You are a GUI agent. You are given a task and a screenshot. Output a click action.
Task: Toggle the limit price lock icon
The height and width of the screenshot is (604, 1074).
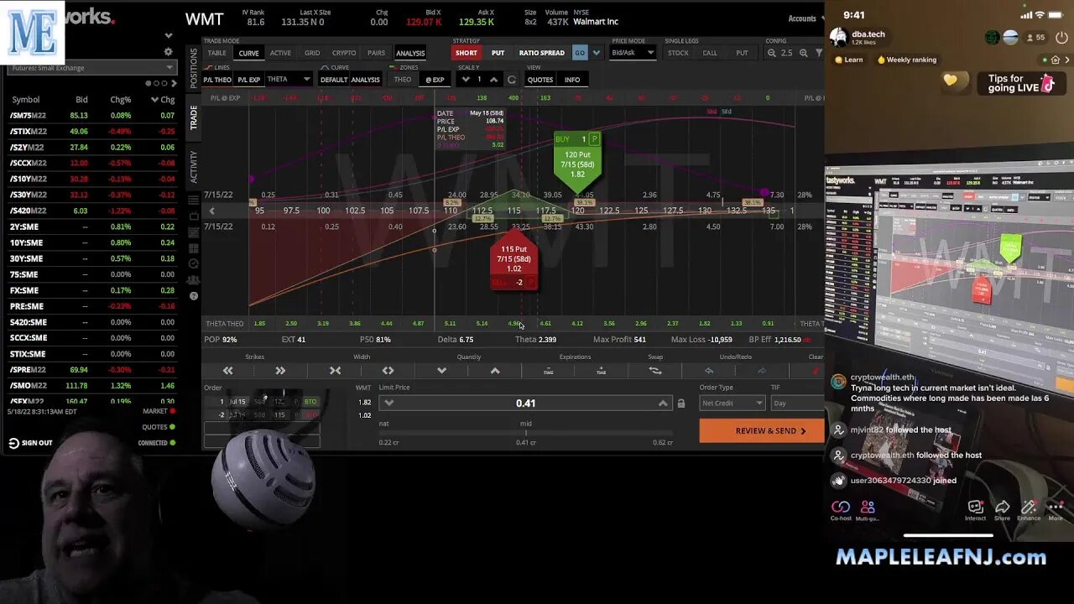(x=680, y=404)
